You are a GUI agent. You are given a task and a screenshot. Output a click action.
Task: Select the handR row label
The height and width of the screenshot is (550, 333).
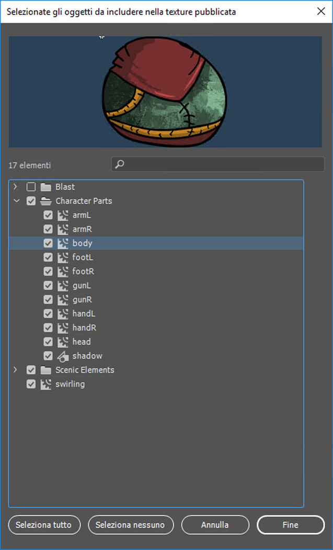coord(84,327)
